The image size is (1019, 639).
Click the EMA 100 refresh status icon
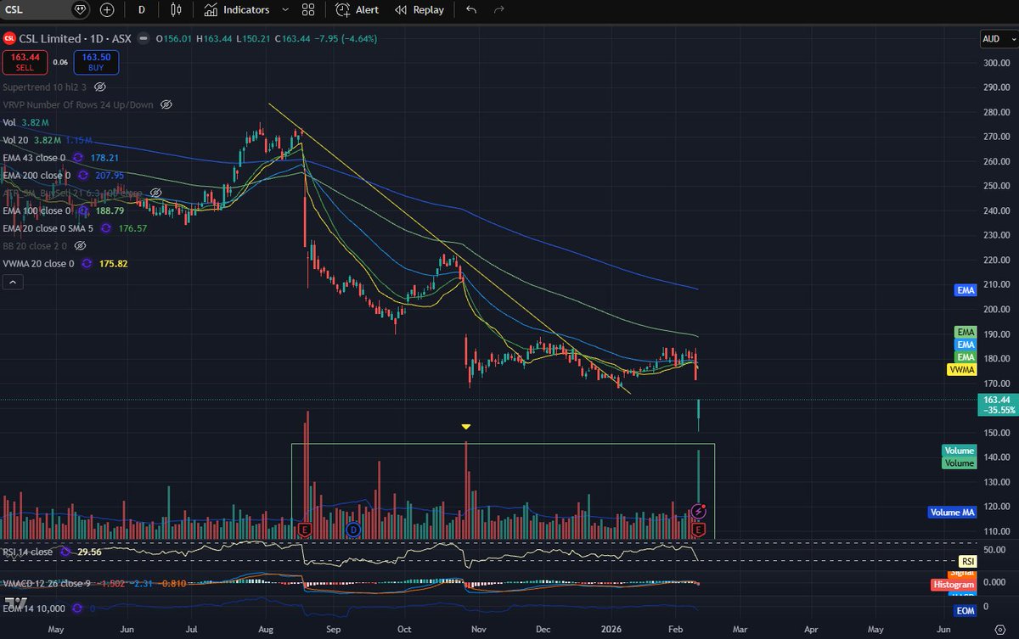pos(83,210)
